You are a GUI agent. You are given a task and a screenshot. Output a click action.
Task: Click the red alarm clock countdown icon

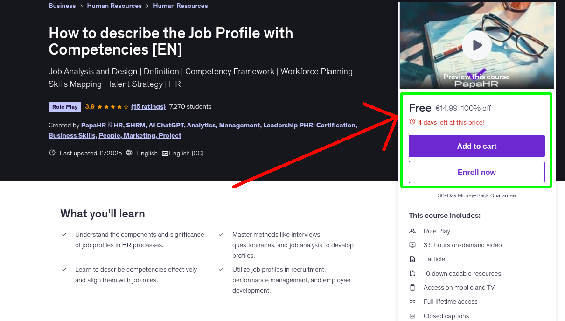click(413, 121)
